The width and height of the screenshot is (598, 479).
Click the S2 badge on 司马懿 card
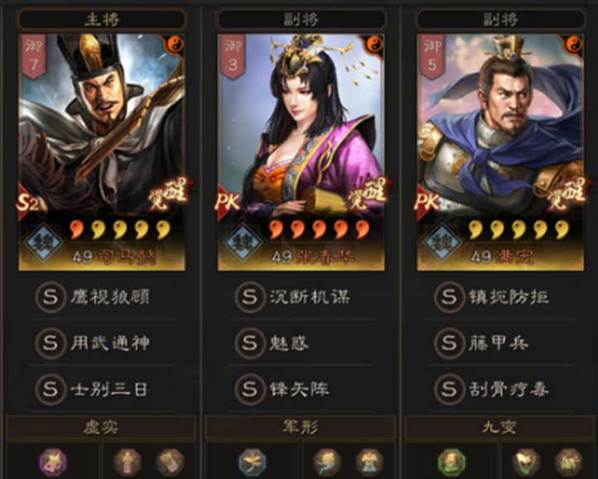click(28, 203)
